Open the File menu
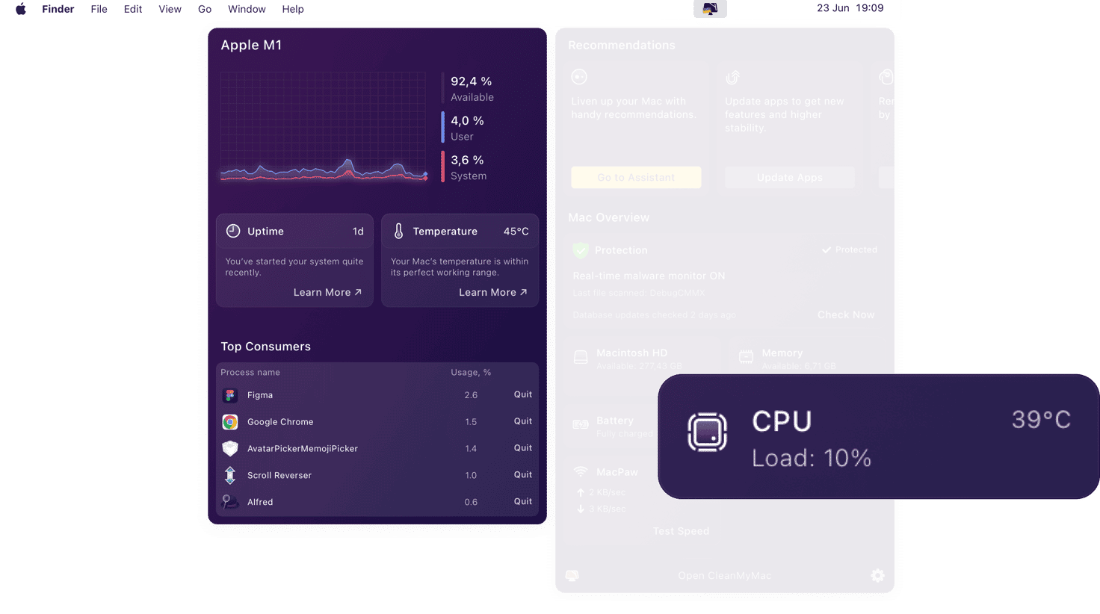The width and height of the screenshot is (1100, 614). (x=99, y=9)
